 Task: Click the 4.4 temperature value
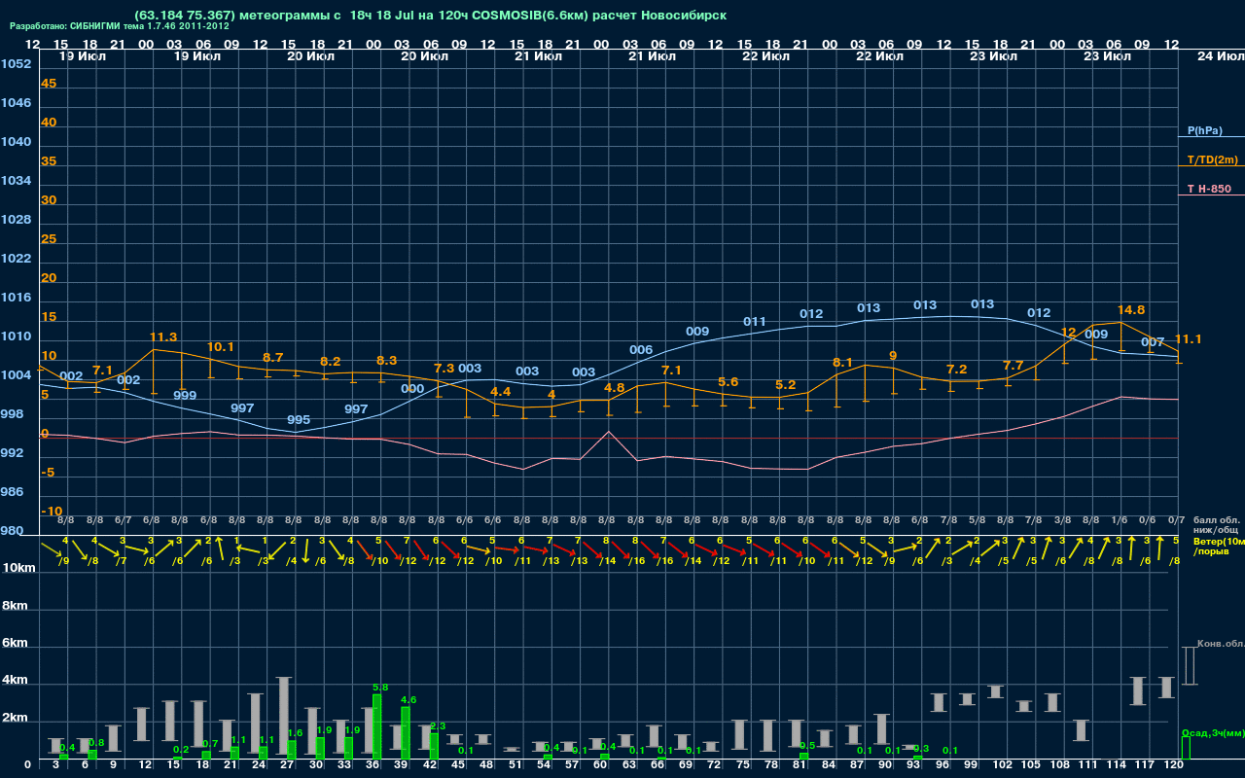pyautogui.click(x=500, y=391)
